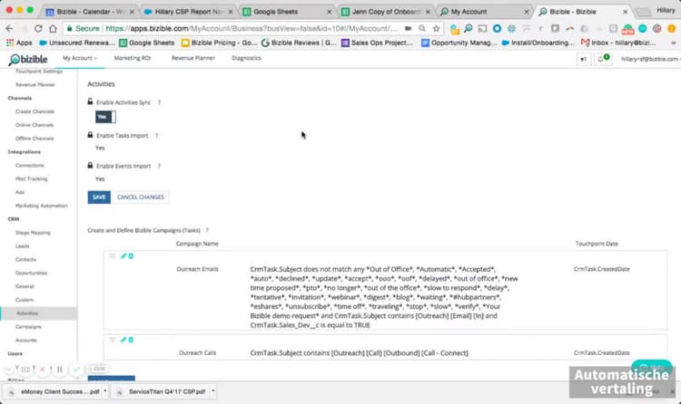
Task: Grab the drag handle of Outreach Emails row
Action: click(113, 256)
